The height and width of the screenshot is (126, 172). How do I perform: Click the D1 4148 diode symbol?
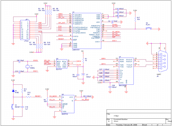click(13, 91)
